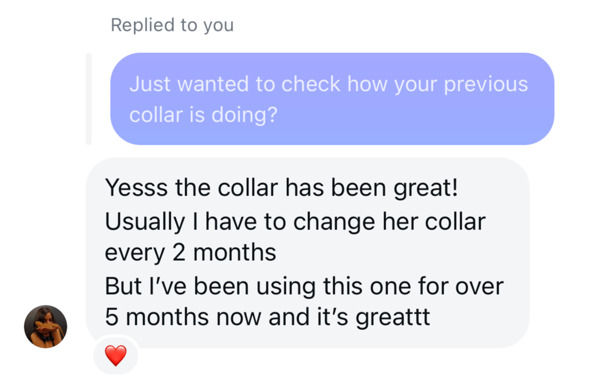Click the text "collar is doing?"
This screenshot has width=605, height=392.
click(x=203, y=115)
